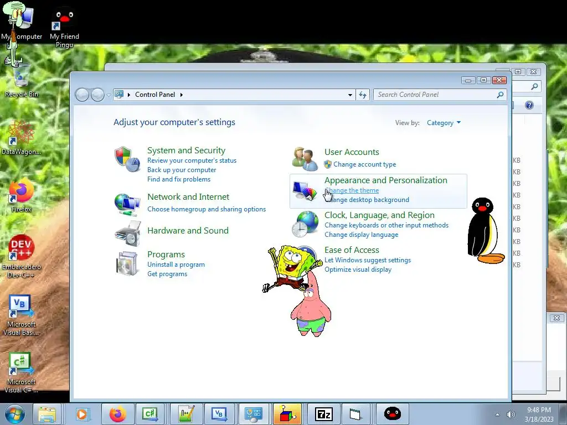Open the C# taskbar button
Image resolution: width=567 pixels, height=425 pixels.
click(x=150, y=414)
